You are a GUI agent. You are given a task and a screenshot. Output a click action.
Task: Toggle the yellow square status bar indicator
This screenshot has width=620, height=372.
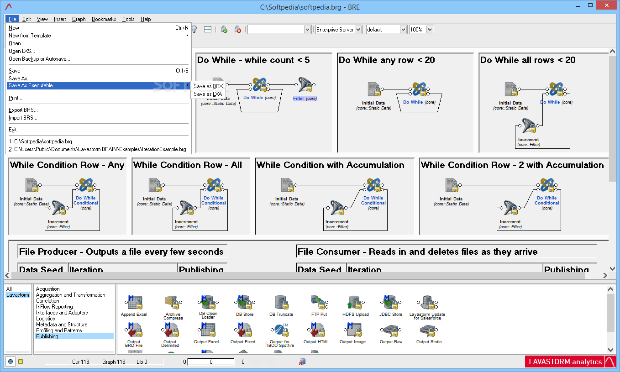pos(21,362)
